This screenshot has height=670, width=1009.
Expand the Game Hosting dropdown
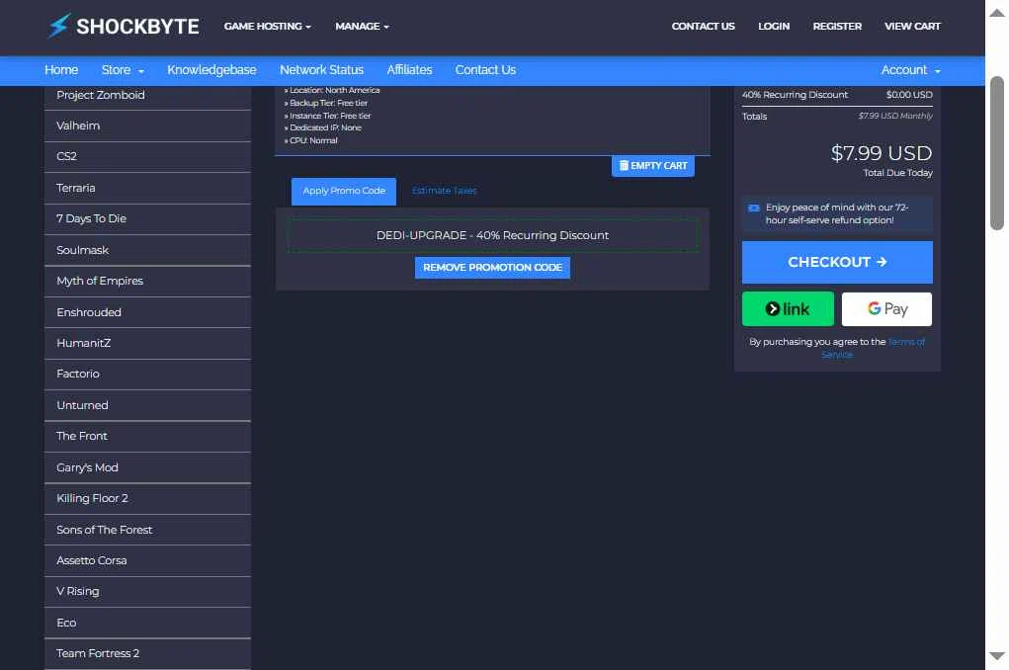tap(267, 27)
